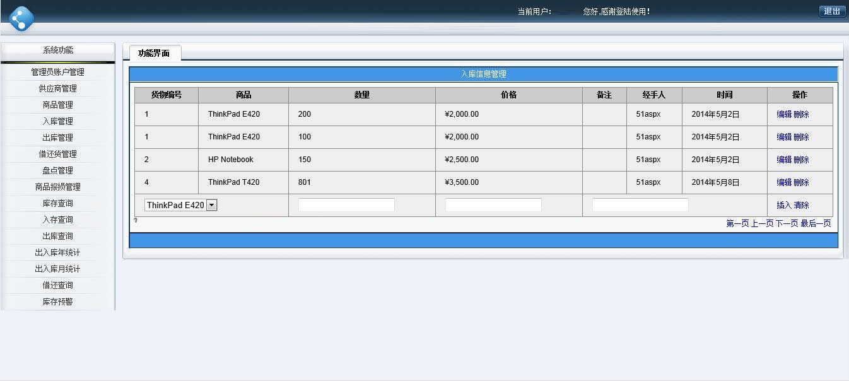This screenshot has width=849, height=381.
Task: Click the blue share logo icon
Action: point(21,18)
